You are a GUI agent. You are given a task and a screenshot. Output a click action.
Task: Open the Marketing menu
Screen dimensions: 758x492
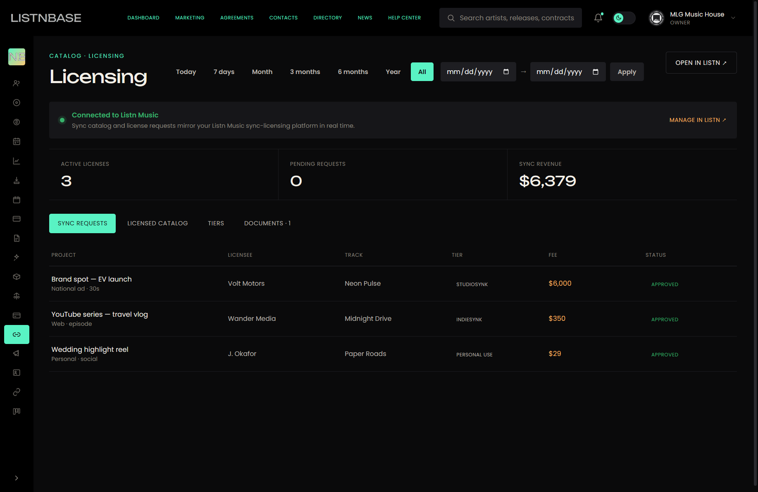point(190,18)
